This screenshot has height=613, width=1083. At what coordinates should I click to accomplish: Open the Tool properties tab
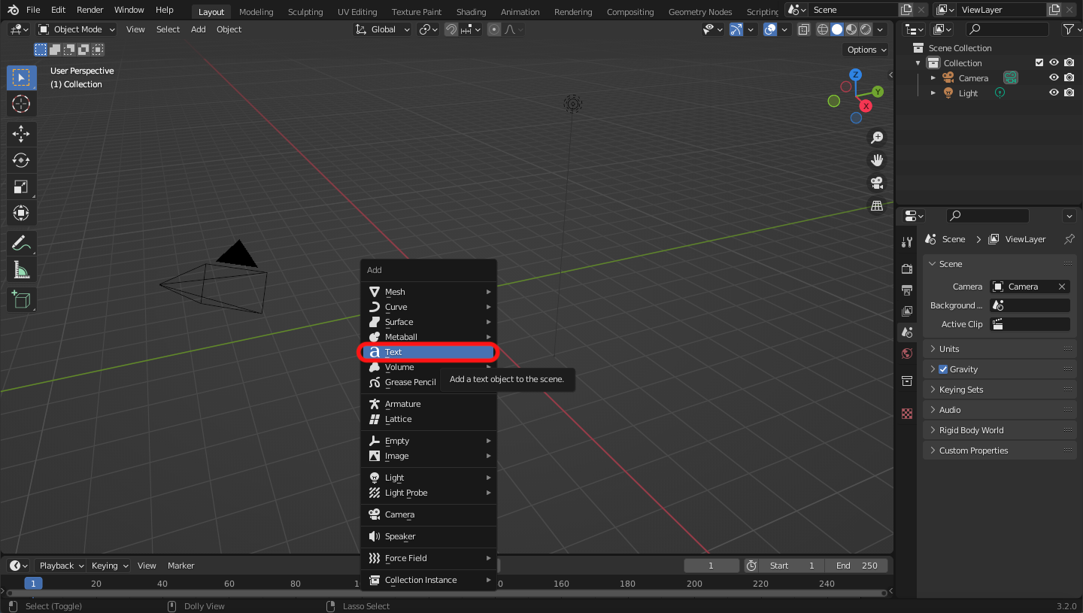tap(907, 241)
